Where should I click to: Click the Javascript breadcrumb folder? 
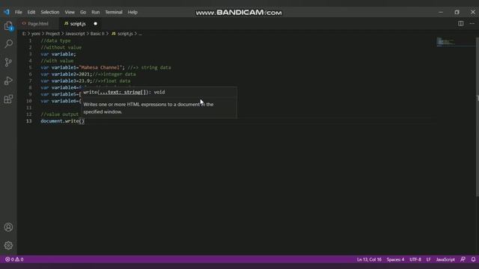[x=75, y=34]
